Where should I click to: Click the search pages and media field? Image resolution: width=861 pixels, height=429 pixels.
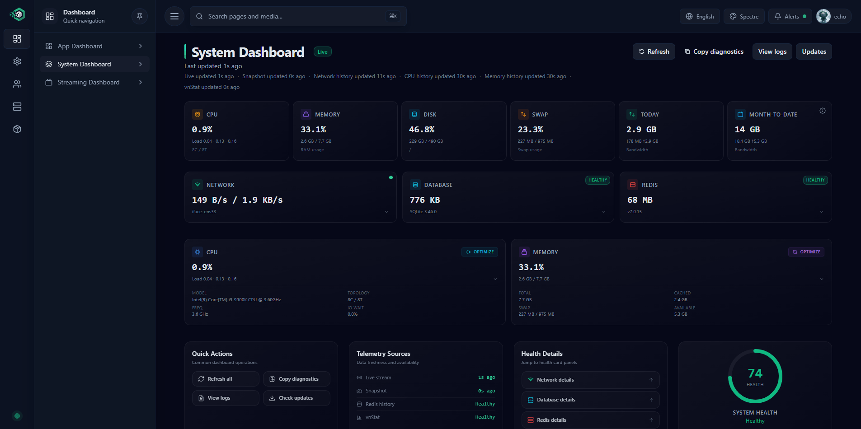point(294,16)
